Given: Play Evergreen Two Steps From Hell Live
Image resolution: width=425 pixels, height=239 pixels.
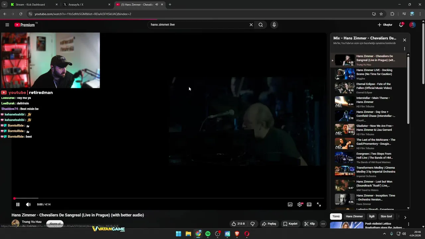Looking at the screenshot, I should (x=368, y=157).
